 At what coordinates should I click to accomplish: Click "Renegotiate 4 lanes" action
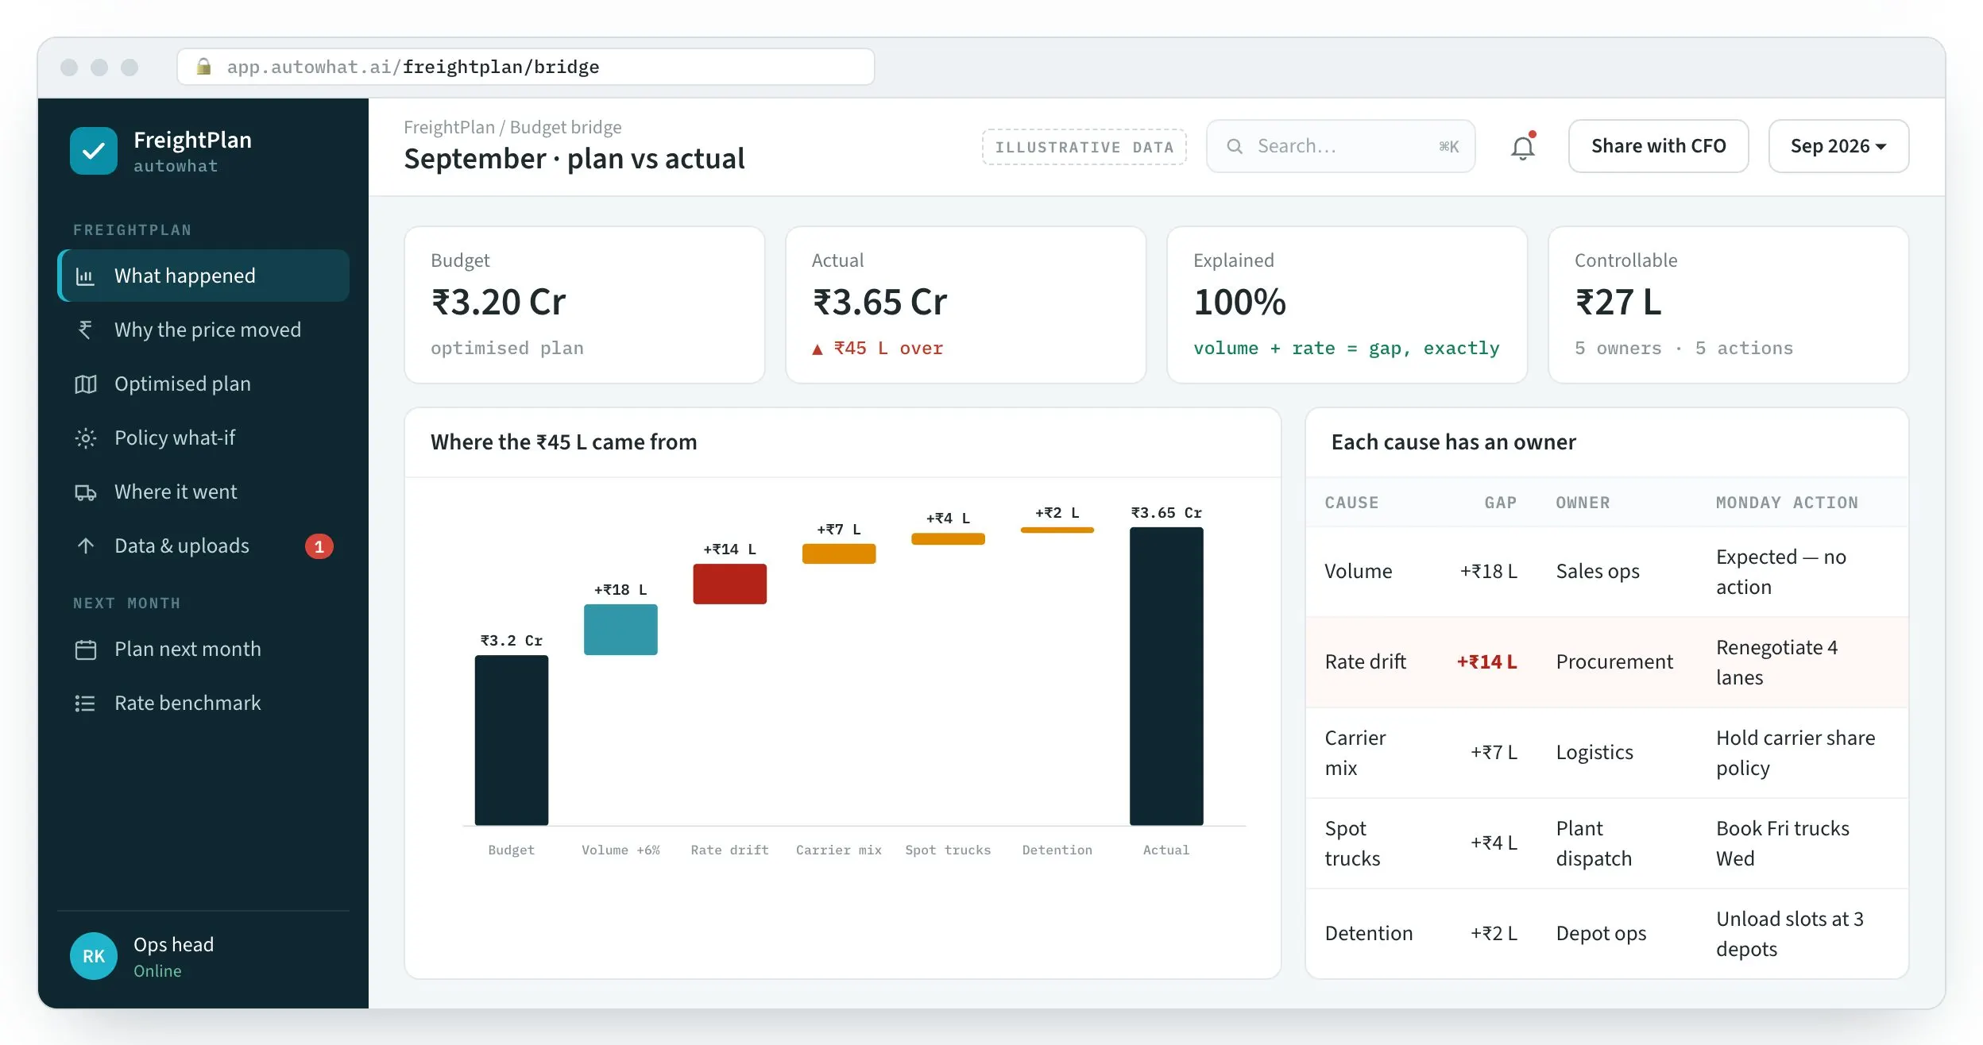pyautogui.click(x=1776, y=662)
